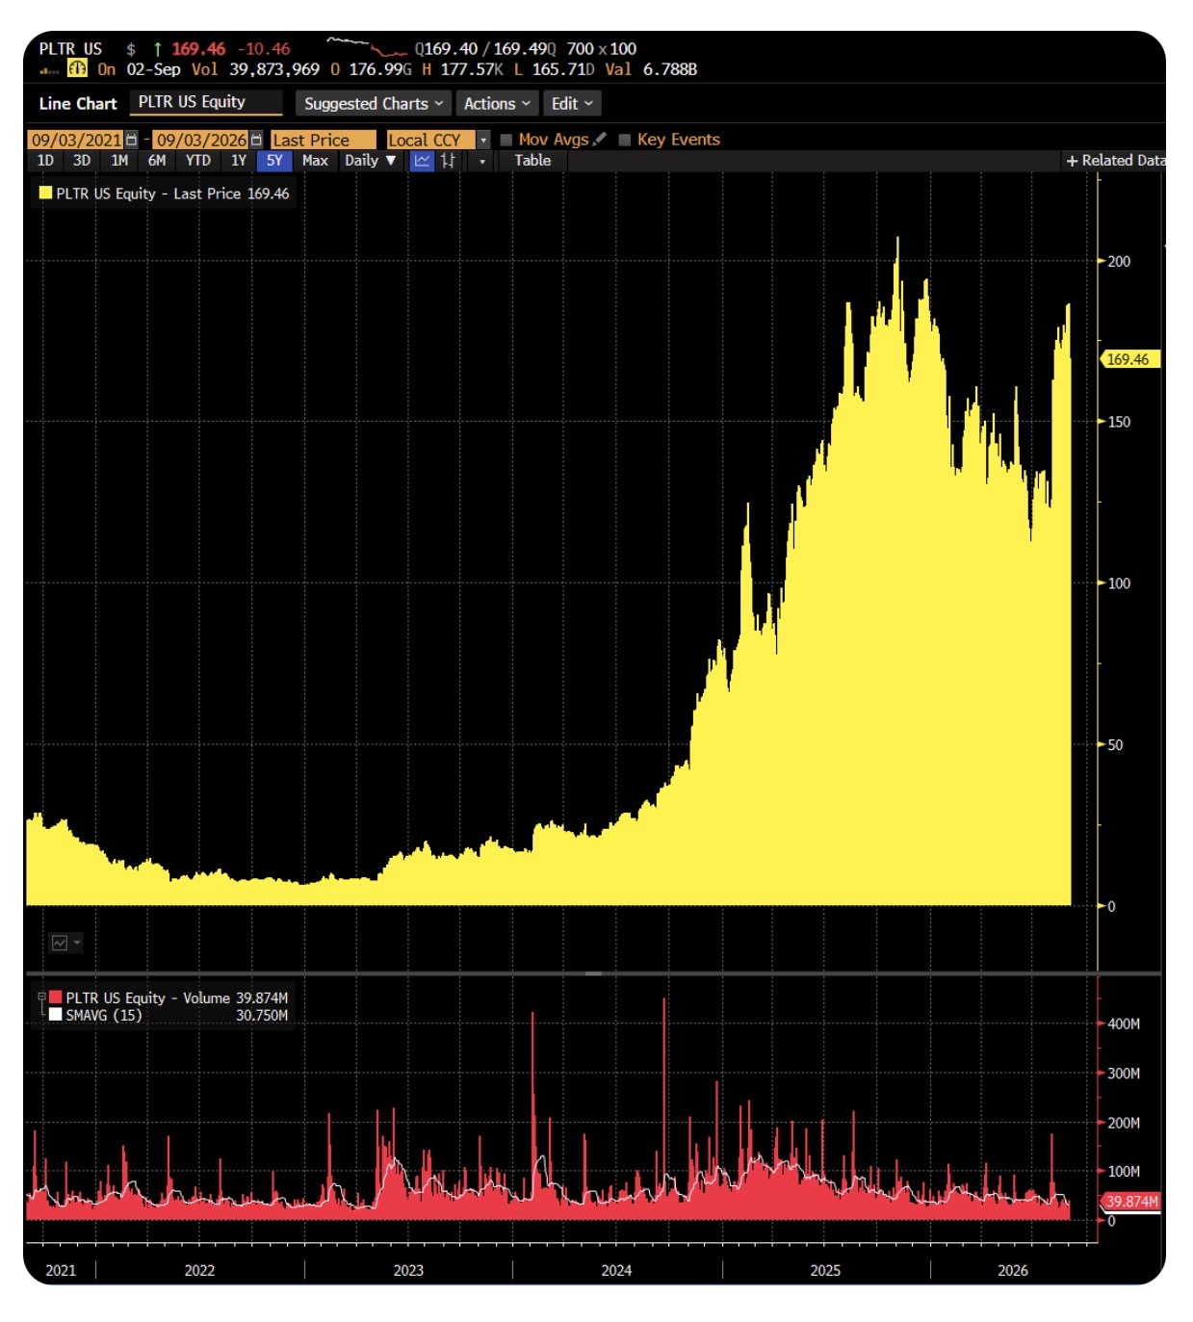Switch to the bar/candle chart style icon
1193x1322 pixels.
[448, 161]
